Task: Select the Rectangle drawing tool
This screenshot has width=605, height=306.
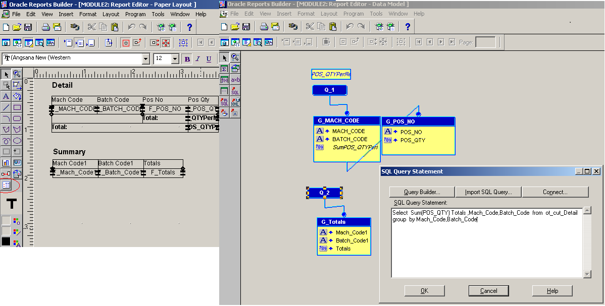Action: (x=17, y=107)
